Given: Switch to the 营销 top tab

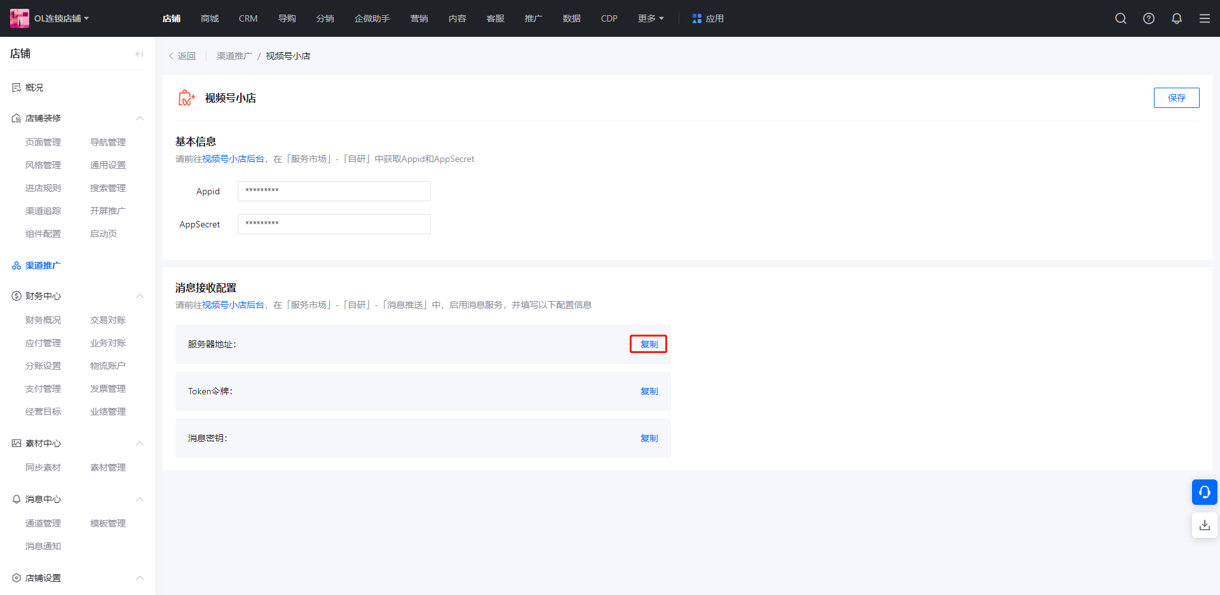Looking at the screenshot, I should coord(419,18).
